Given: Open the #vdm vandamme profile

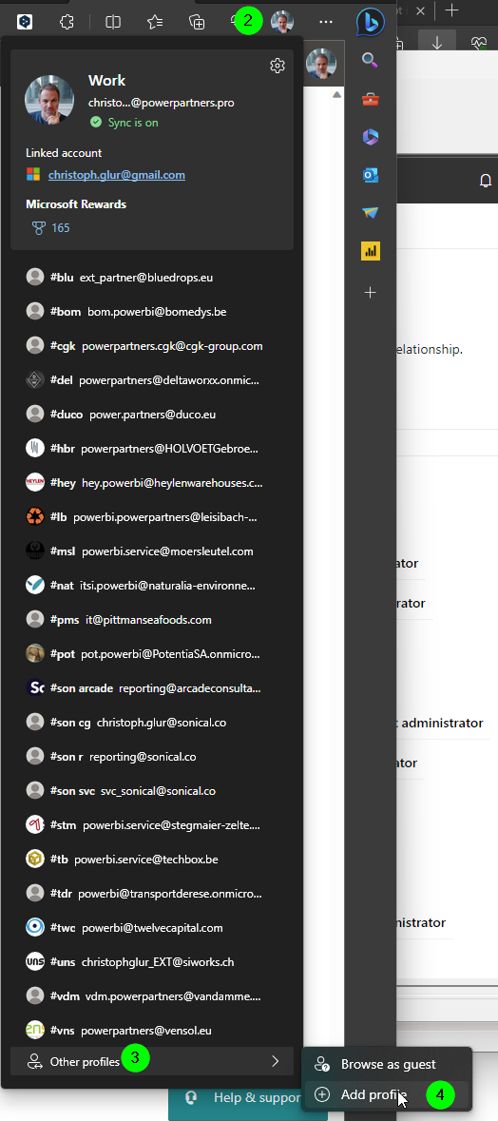Looking at the screenshot, I should 152,995.
